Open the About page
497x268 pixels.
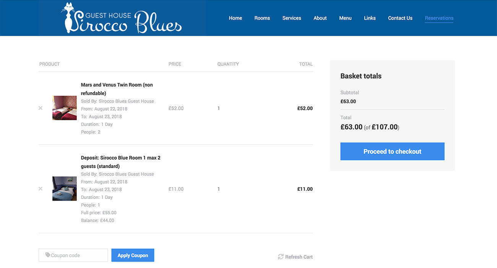(320, 18)
